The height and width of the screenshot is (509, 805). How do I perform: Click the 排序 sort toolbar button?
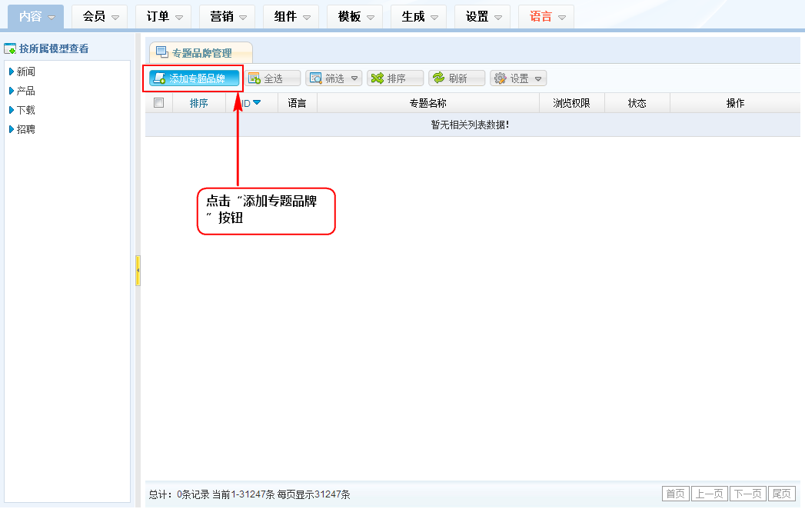(x=395, y=78)
